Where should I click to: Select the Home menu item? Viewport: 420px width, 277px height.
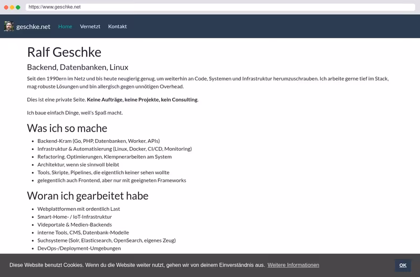coord(65,27)
